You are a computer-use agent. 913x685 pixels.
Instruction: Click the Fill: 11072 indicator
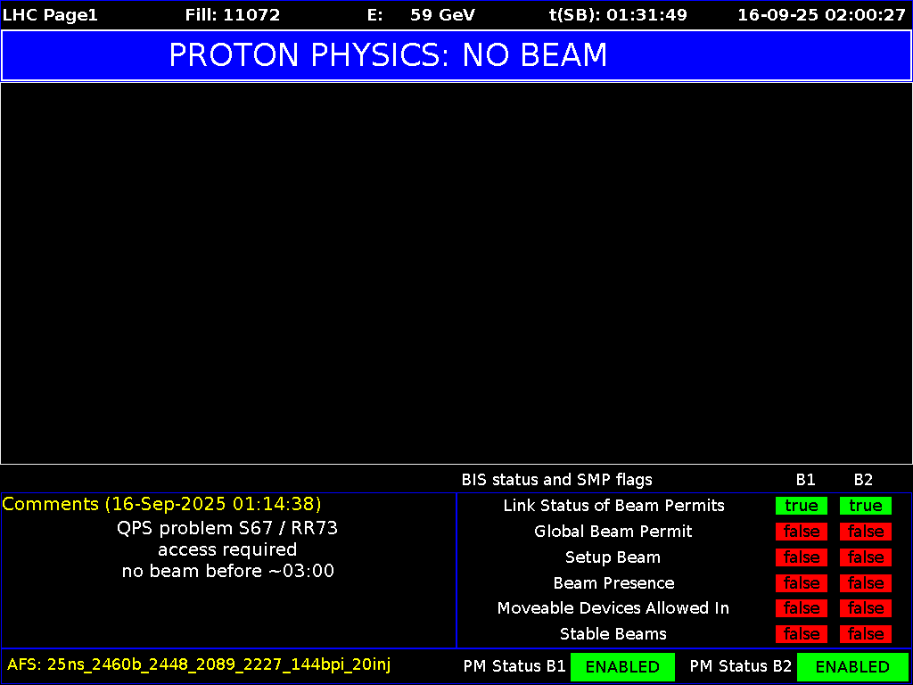pos(233,14)
